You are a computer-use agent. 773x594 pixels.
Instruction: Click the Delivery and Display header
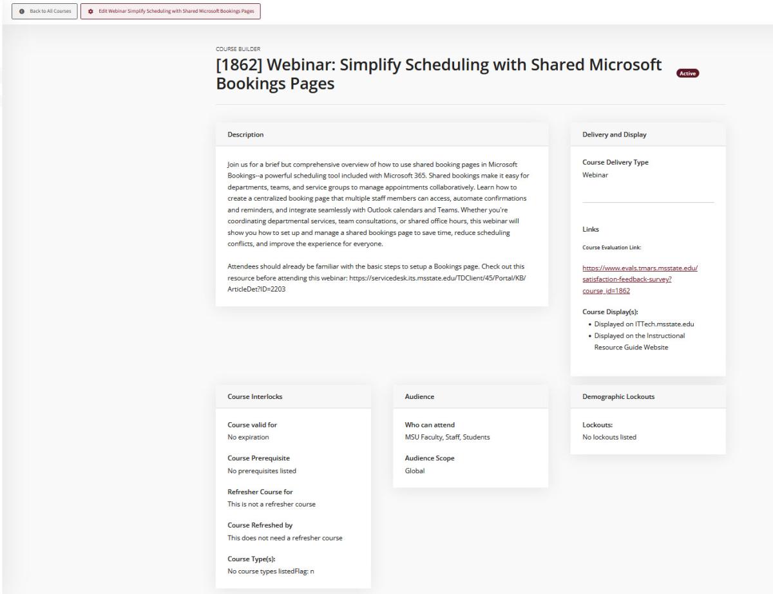(648, 135)
